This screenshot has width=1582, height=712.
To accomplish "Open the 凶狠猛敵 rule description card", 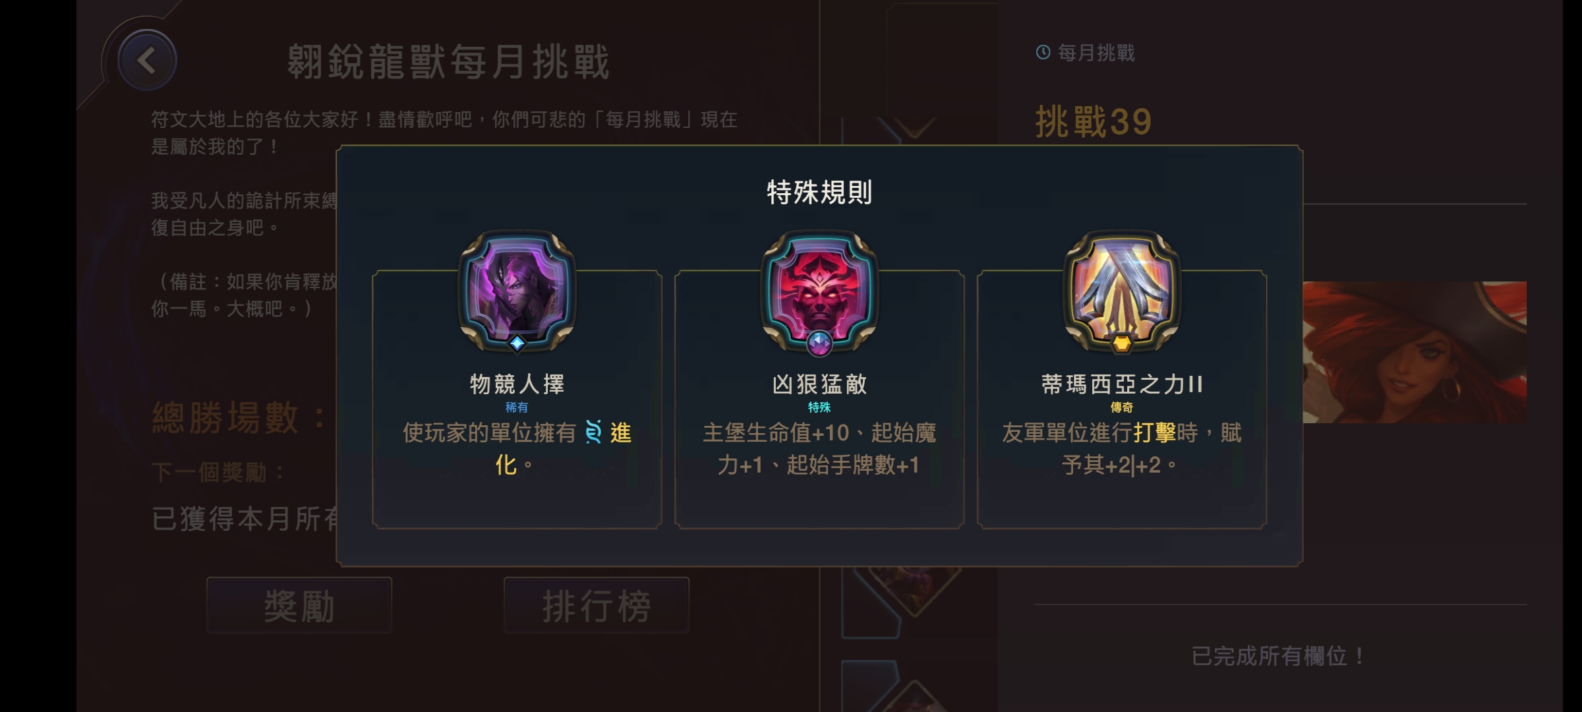I will pos(819,399).
